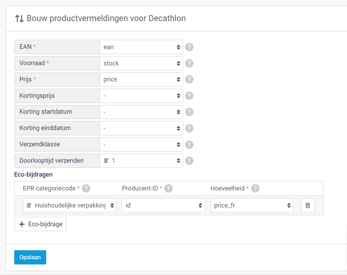Click the Doorlooptijd verzenden label
Viewport: 347px width, 275px height.
click(x=51, y=161)
